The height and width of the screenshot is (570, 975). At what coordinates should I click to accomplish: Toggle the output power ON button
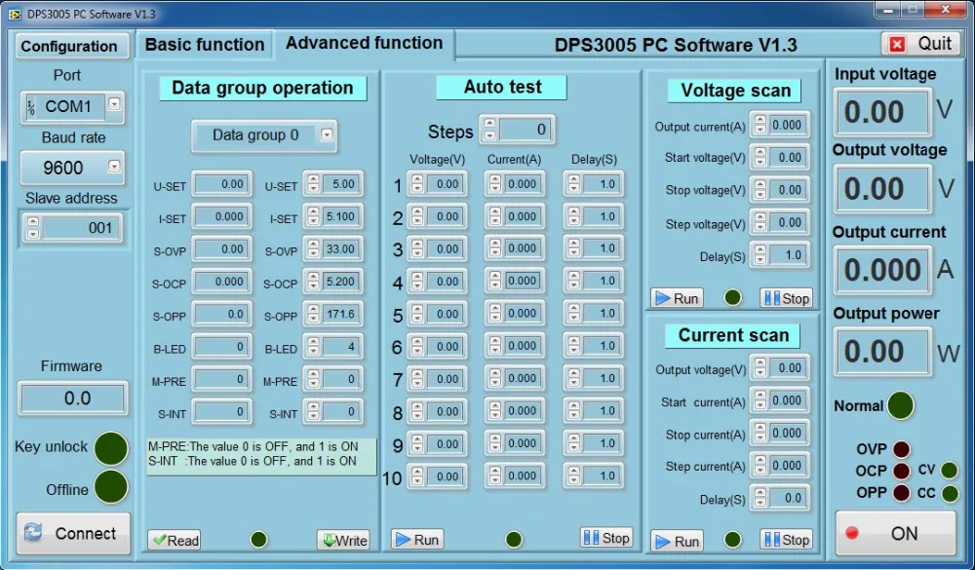[896, 533]
